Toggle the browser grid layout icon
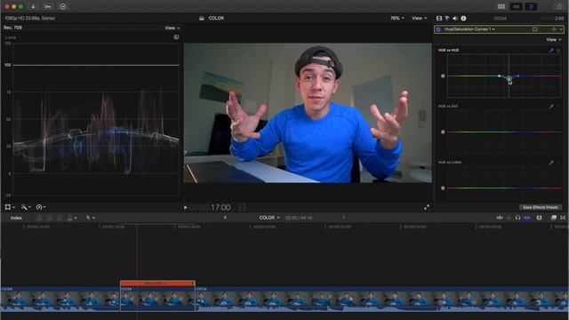This screenshot has width=569, height=320. (x=501, y=6)
